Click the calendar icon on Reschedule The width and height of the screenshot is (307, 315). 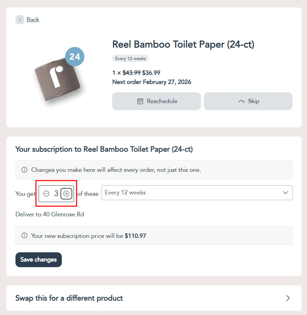[x=140, y=101]
